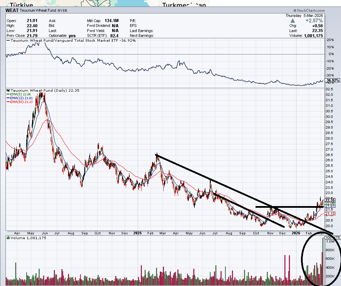Click the blue EMA(13) 21.81 legend entry
The image size is (341, 286).
click(20, 98)
